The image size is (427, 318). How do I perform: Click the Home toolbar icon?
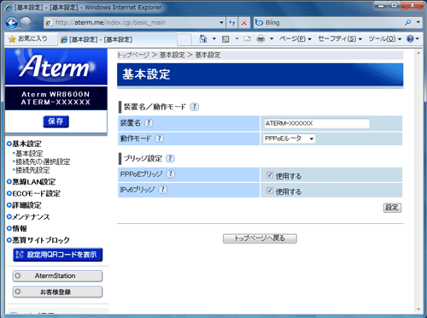tap(203, 38)
